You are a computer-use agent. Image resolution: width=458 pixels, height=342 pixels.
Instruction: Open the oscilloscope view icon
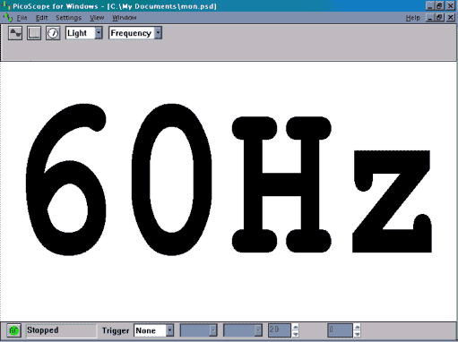pos(15,33)
